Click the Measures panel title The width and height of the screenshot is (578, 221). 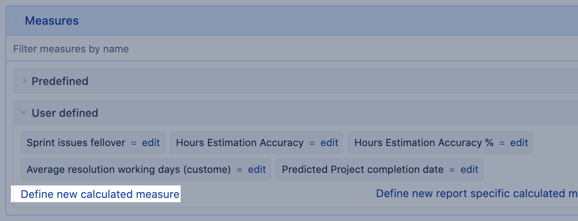tap(52, 21)
